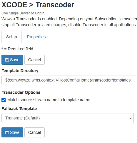
Task: Click the '* = Required field' note
Action: (17, 49)
